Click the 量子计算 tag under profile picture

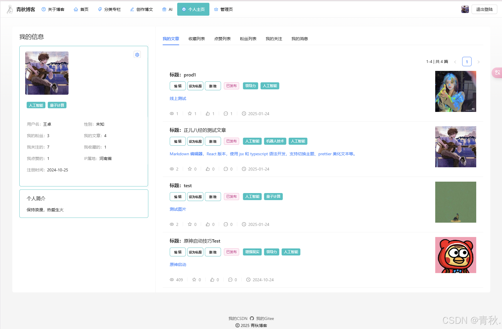pos(57,105)
